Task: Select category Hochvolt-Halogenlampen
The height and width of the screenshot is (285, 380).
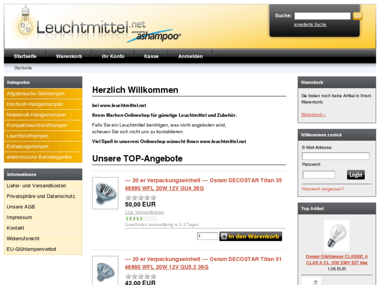Action: (x=43, y=104)
